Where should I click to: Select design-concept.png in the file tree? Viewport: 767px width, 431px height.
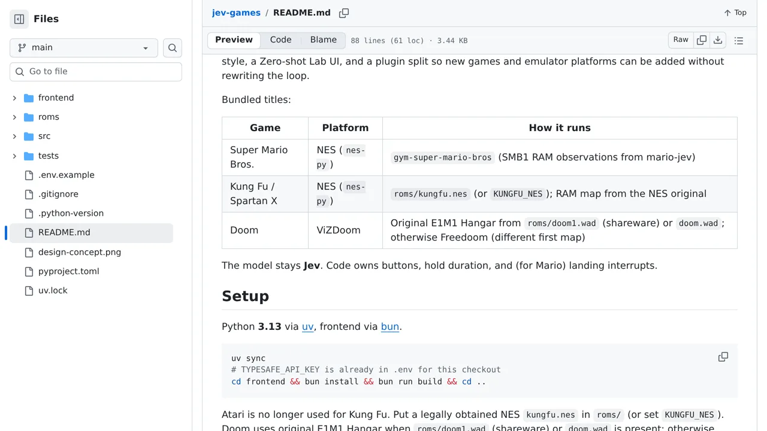tap(80, 252)
